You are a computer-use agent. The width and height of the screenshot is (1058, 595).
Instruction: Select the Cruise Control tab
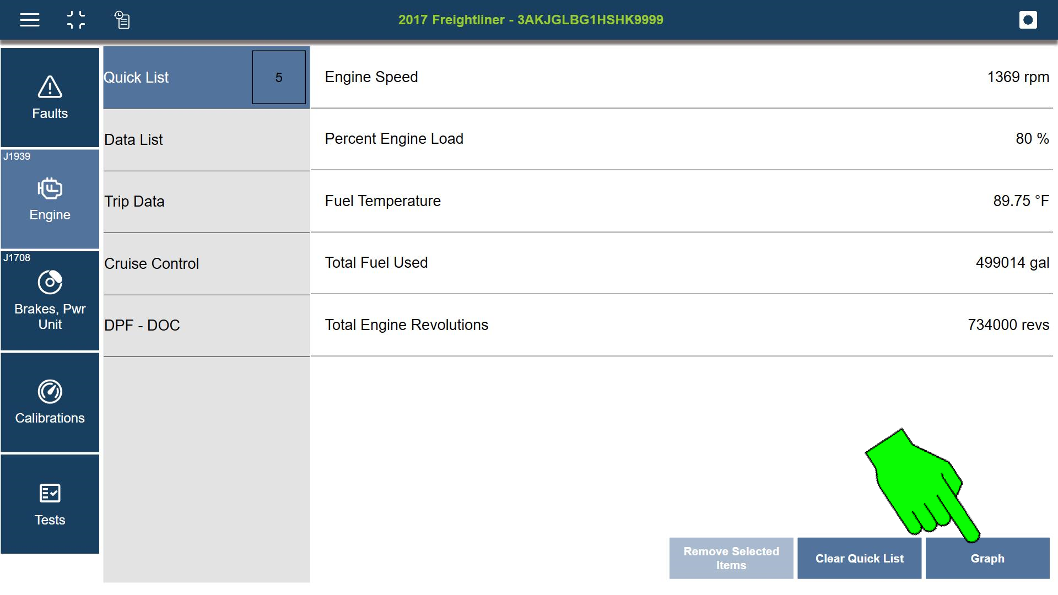[x=206, y=264]
